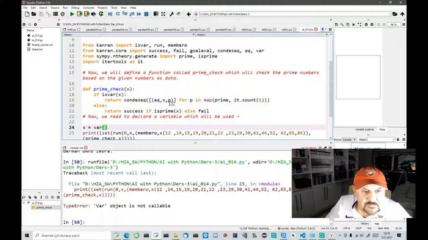This screenshot has height=240, width=428.
Task: Run the current cell via toolbar icon
Action: click(x=80, y=14)
